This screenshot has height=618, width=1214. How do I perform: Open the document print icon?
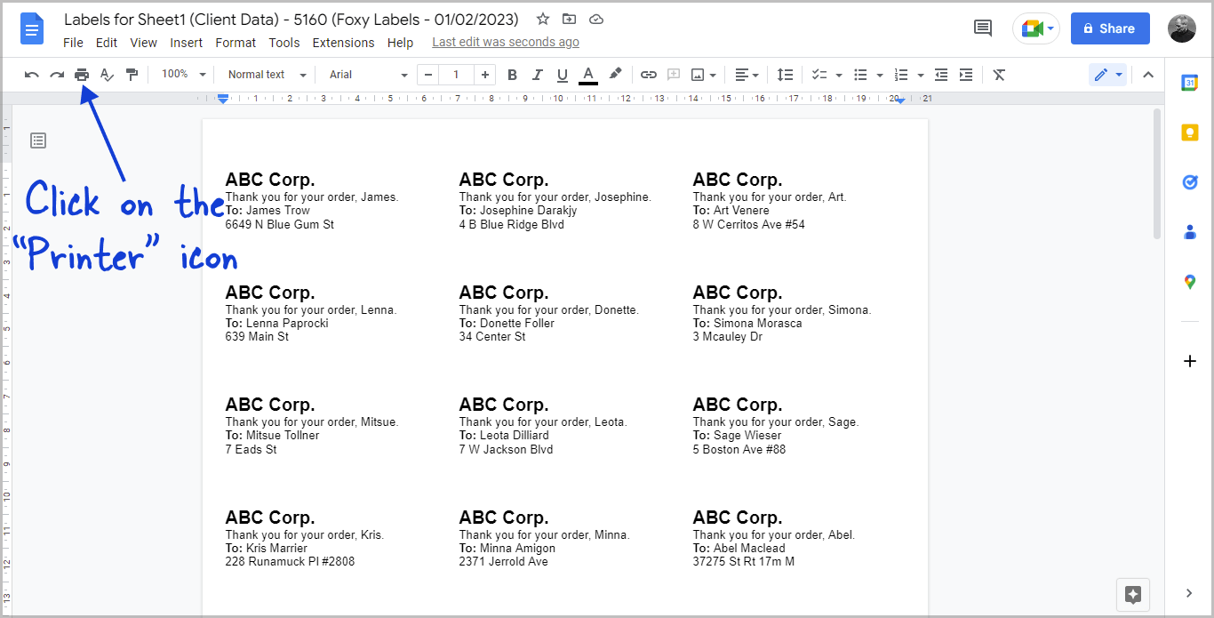[x=82, y=74]
